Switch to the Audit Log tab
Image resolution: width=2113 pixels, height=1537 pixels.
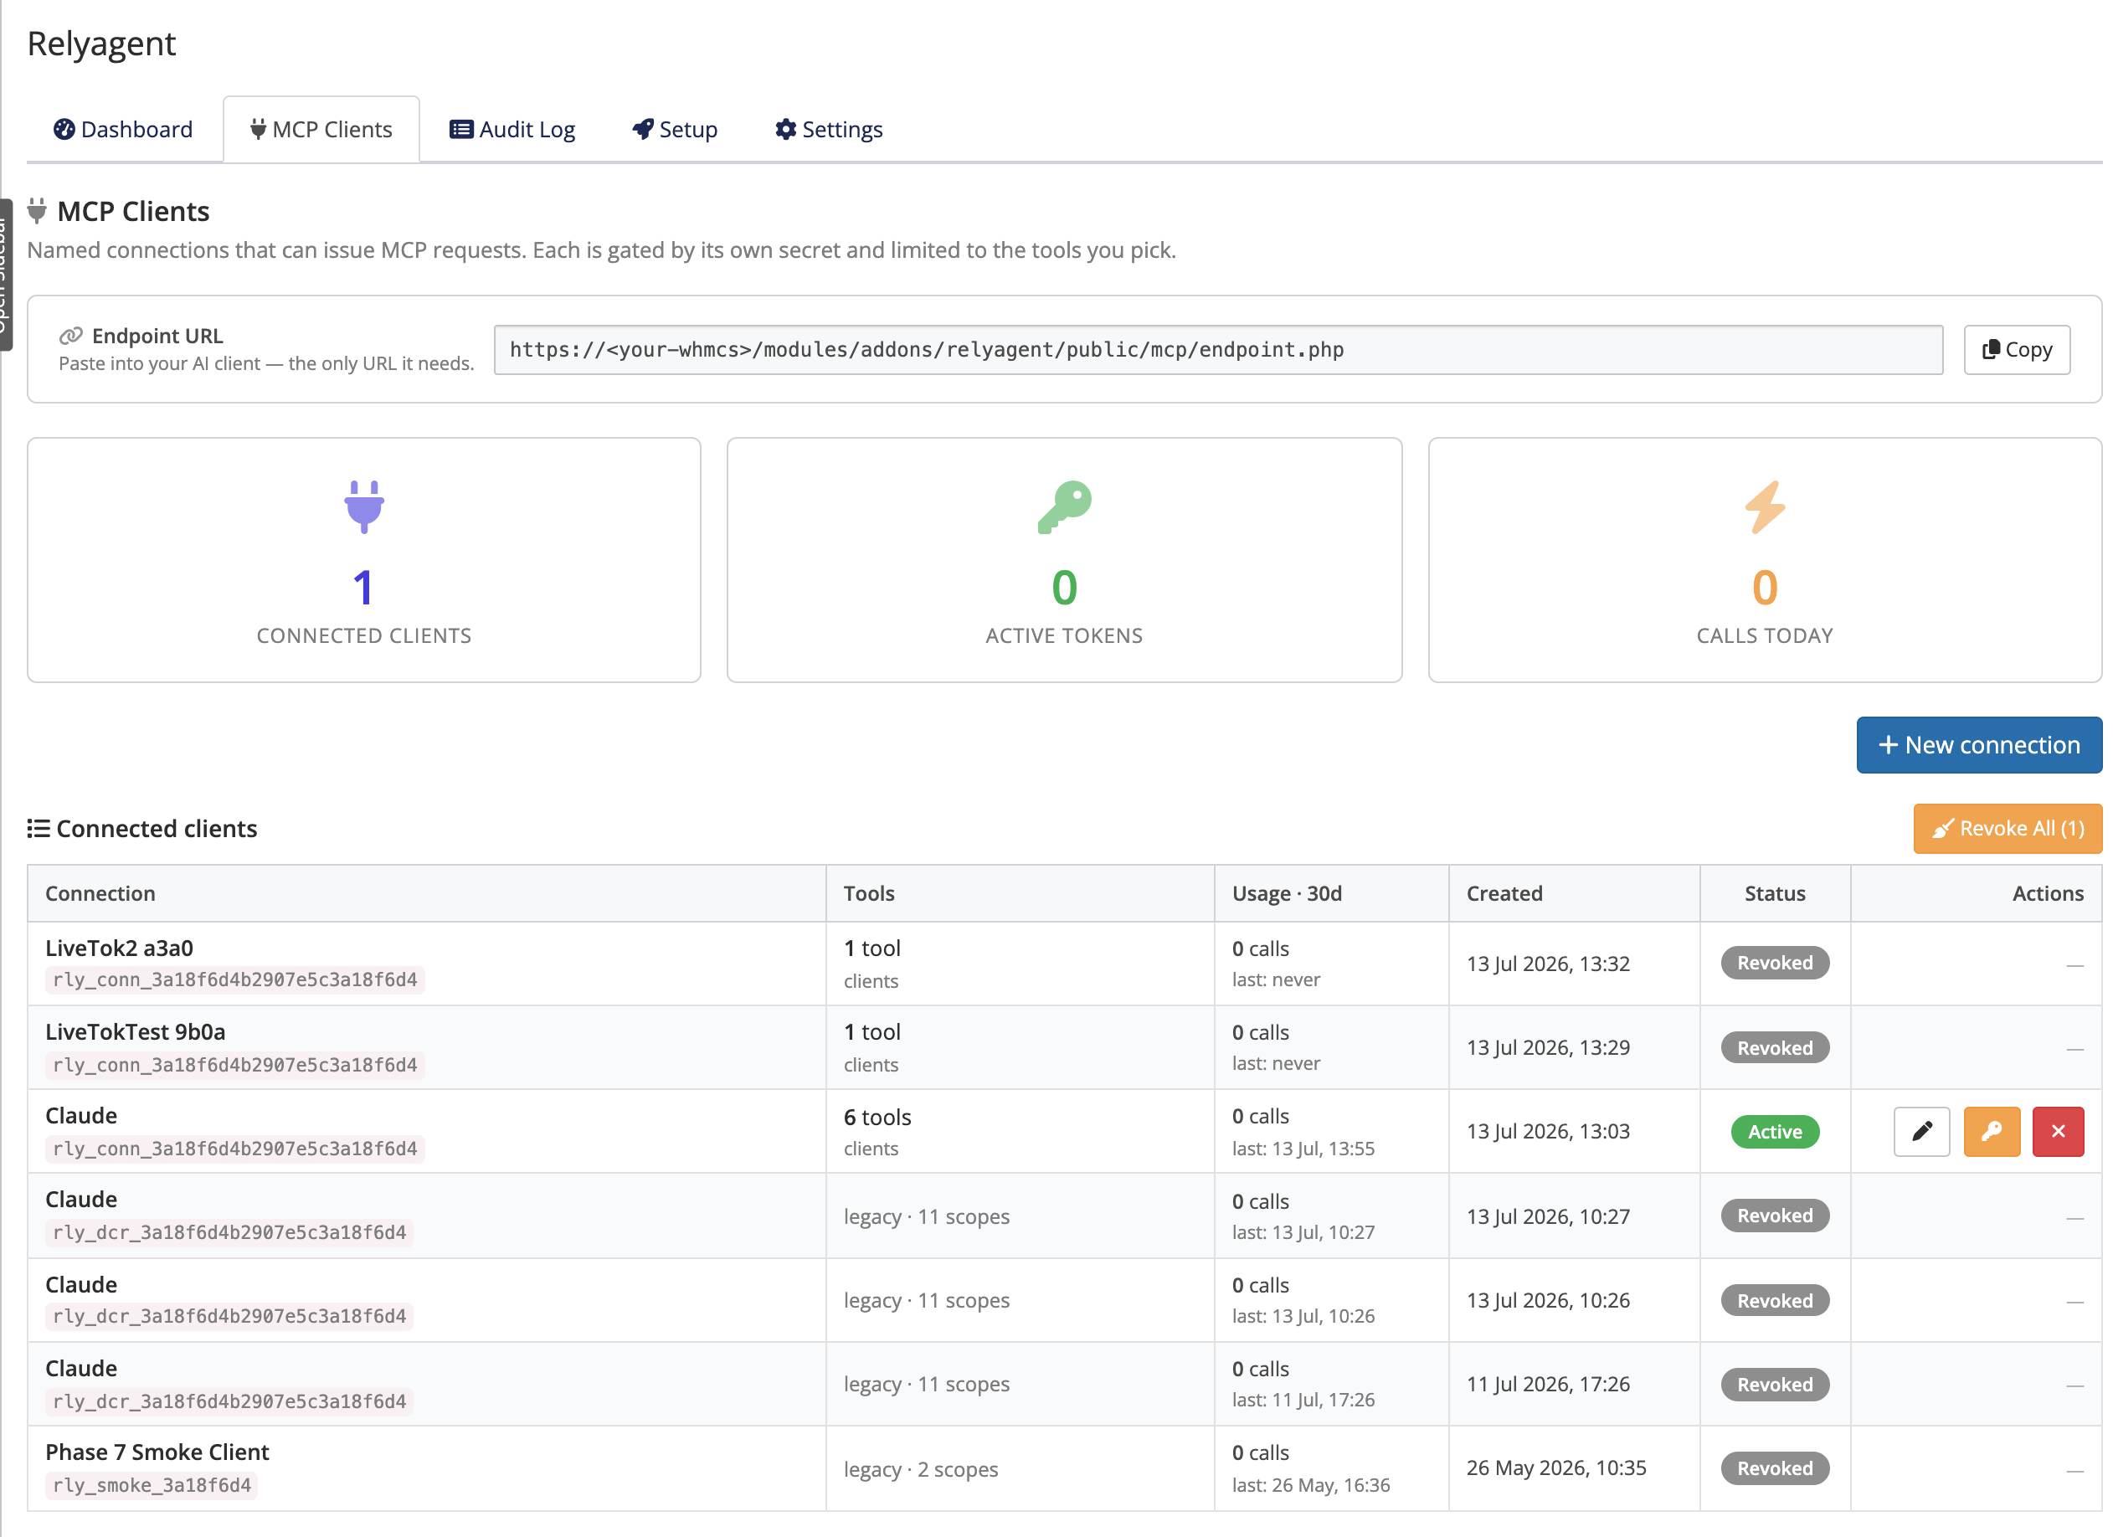(x=512, y=129)
